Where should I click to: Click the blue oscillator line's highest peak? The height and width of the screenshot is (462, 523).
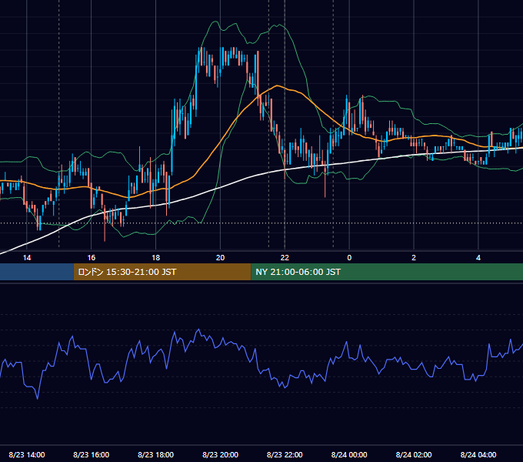pyautogui.click(x=199, y=330)
